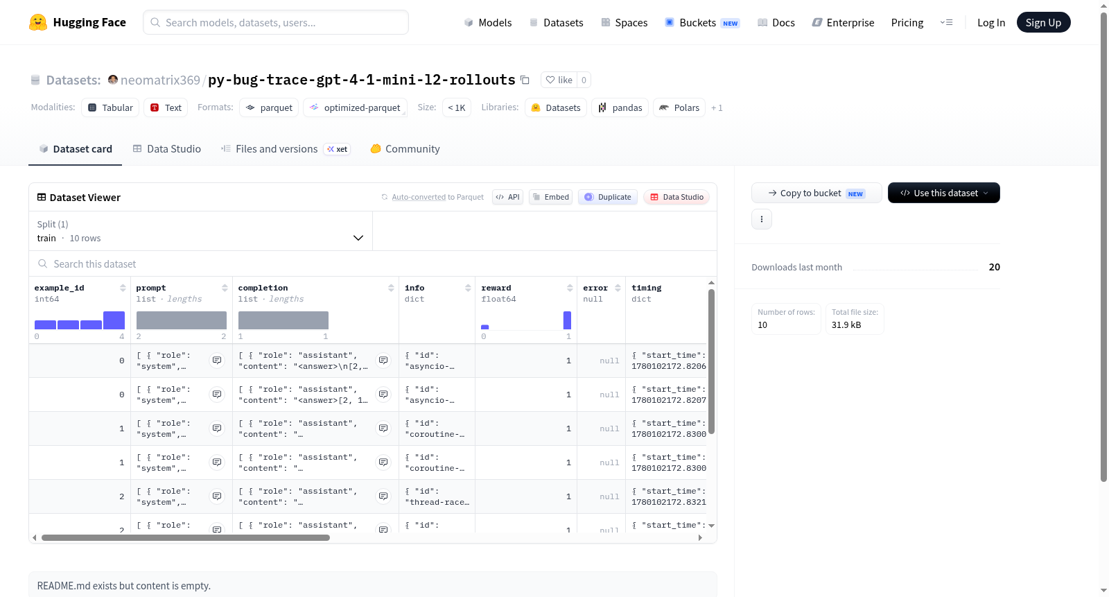The image size is (1109, 597).
Task: Open completion chat view for row starting 1780102172.8207
Action: point(383,395)
